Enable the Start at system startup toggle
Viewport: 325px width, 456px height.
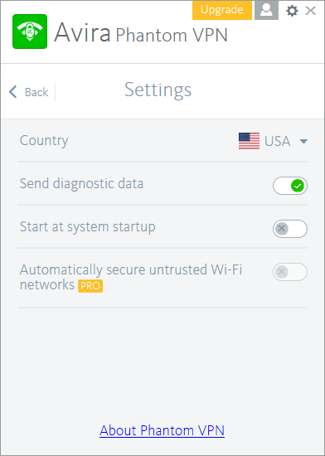tap(290, 229)
